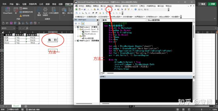Switch to Excel 公式 ribbon tab
Screen dimensions: 218x111
coord(41,4)
